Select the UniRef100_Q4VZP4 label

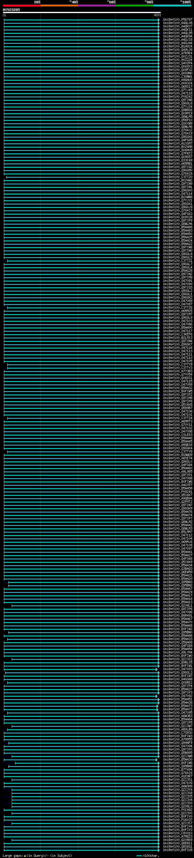click(177, 63)
